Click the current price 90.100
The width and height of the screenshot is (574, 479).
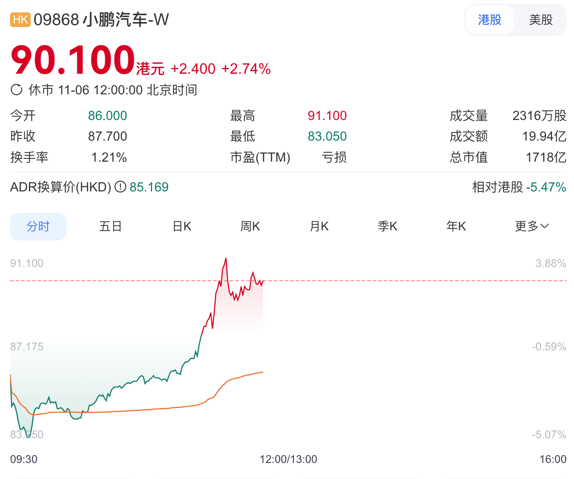point(73,60)
